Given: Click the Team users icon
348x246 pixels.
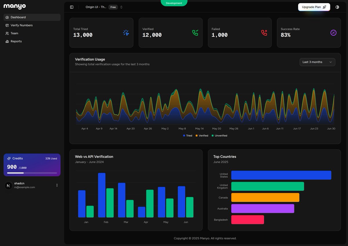Looking at the screenshot, I should 7,33.
